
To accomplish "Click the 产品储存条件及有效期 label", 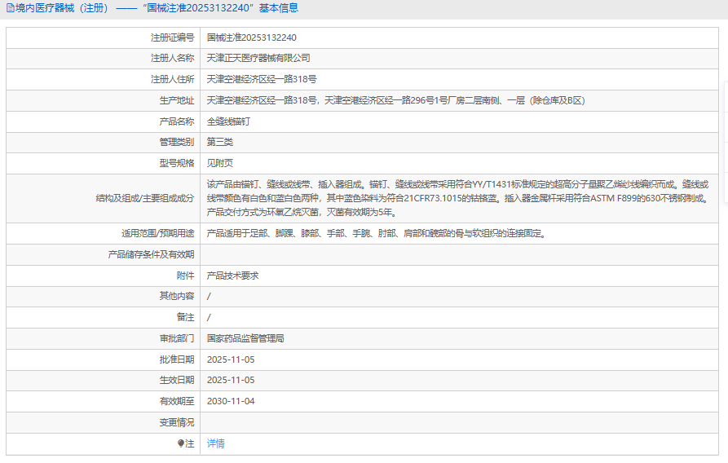I will tap(151, 254).
